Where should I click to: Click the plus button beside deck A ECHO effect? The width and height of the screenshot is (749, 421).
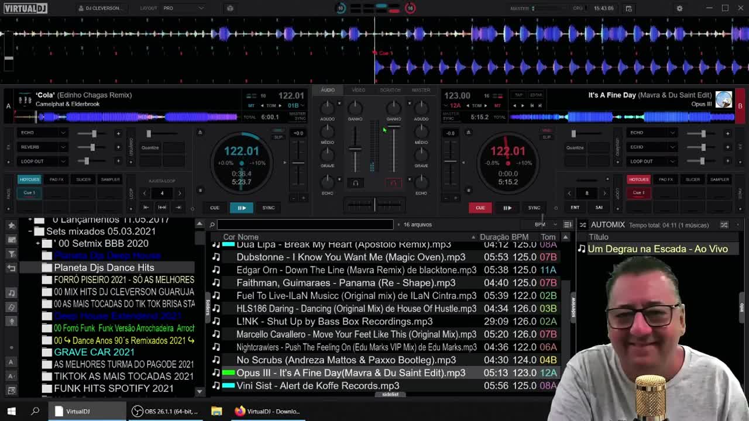click(118, 133)
